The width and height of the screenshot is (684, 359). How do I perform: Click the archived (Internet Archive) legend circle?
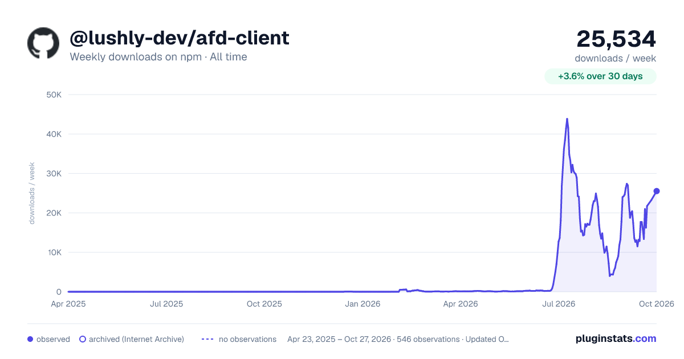tap(83, 339)
